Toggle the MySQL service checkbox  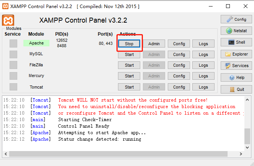pyautogui.click(x=13, y=54)
